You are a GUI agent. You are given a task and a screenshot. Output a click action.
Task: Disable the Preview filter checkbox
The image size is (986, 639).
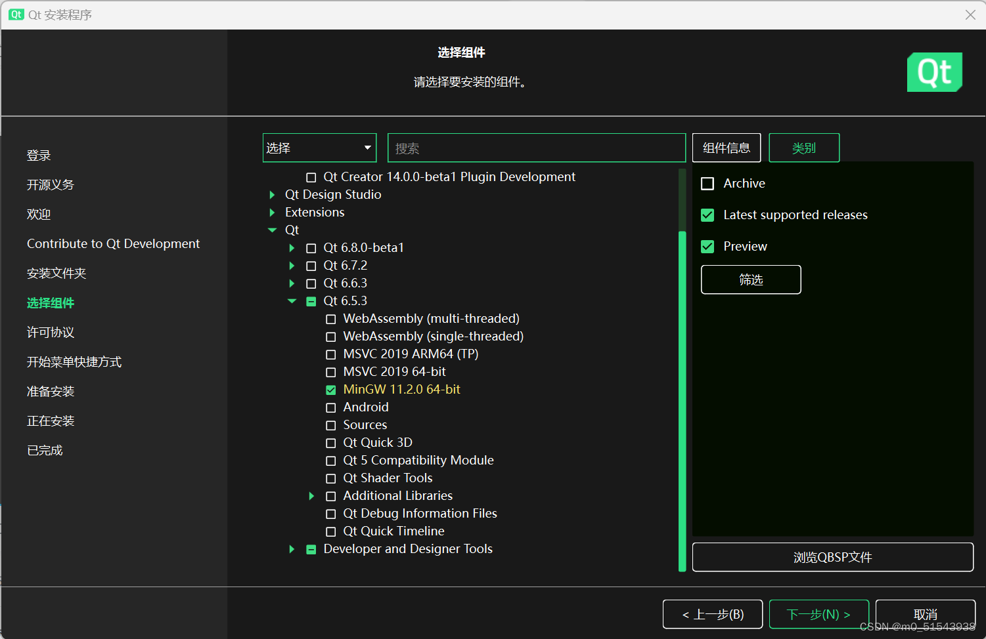click(707, 247)
